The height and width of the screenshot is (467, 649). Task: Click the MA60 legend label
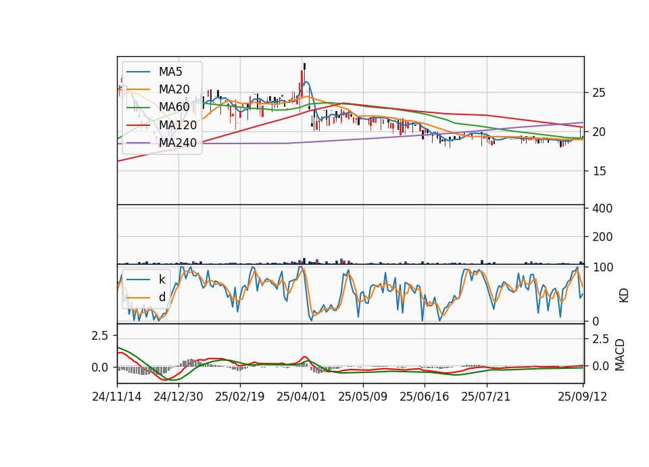(x=174, y=107)
